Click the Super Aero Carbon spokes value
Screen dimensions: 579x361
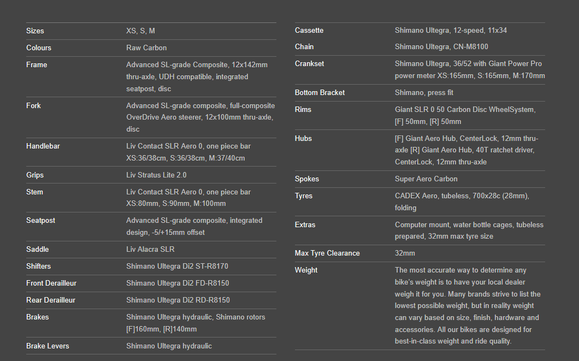(x=426, y=179)
